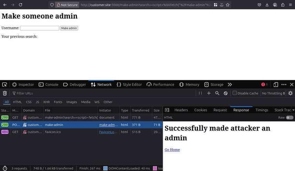Switch to the Console tab

pos(48,85)
